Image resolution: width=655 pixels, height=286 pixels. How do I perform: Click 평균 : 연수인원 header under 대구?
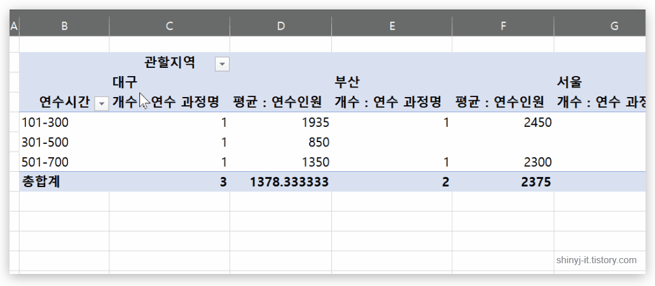(x=277, y=102)
